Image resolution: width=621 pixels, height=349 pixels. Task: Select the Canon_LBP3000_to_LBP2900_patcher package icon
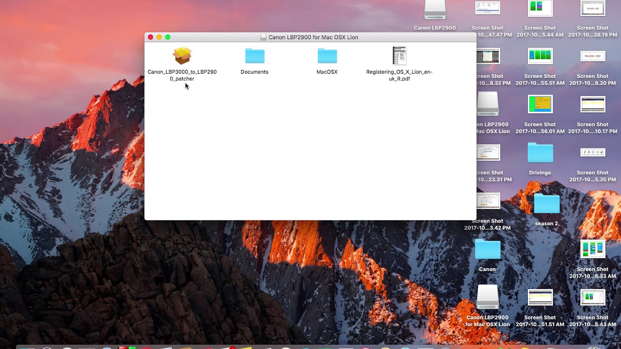pos(182,56)
